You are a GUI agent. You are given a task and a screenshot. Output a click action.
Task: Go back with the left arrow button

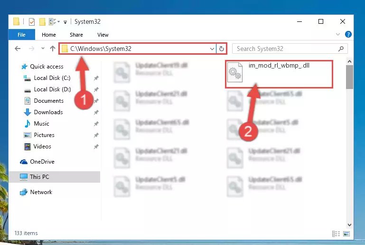coord(18,49)
